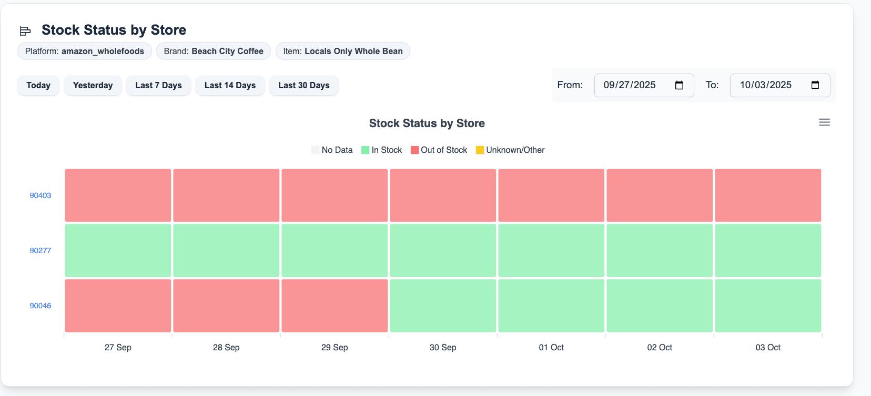Image resolution: width=871 pixels, height=396 pixels.
Task: Click the chart icon beside the page title
Action: click(x=25, y=31)
